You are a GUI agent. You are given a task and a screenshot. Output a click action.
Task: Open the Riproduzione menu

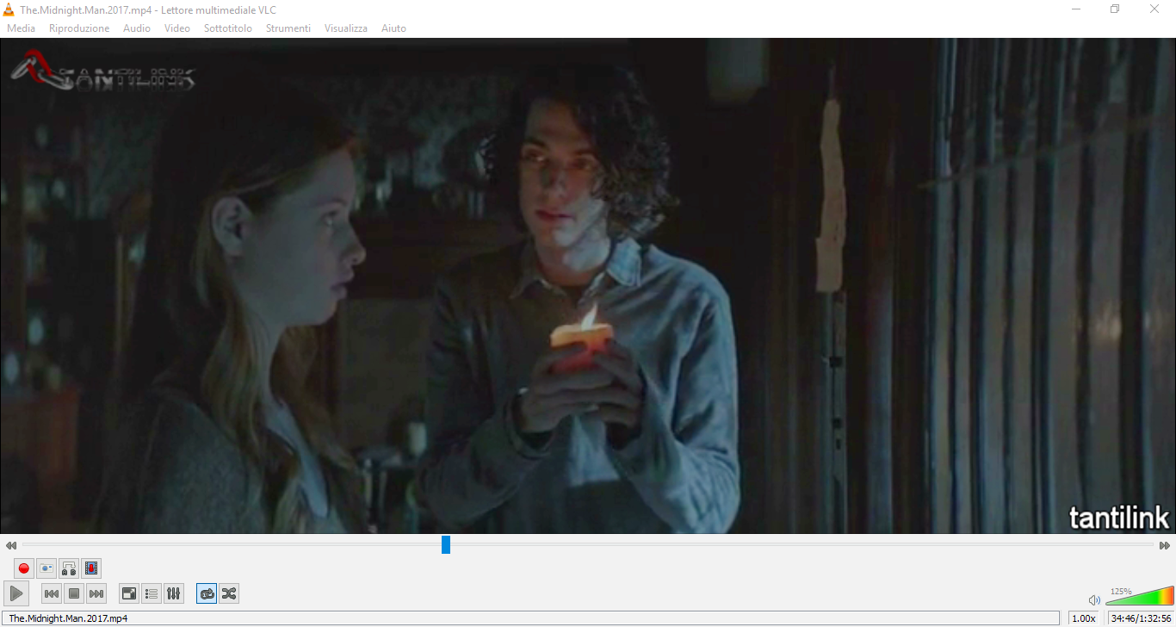(79, 28)
